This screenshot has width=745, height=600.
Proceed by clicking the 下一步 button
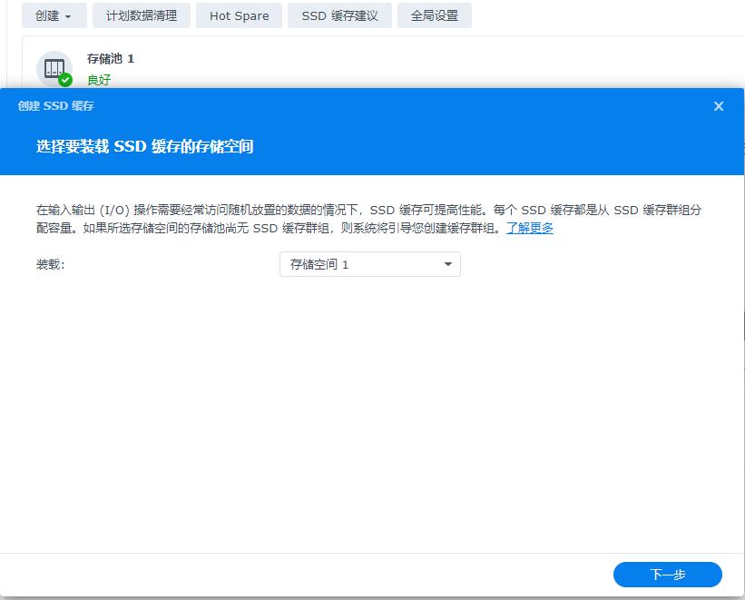(665, 575)
